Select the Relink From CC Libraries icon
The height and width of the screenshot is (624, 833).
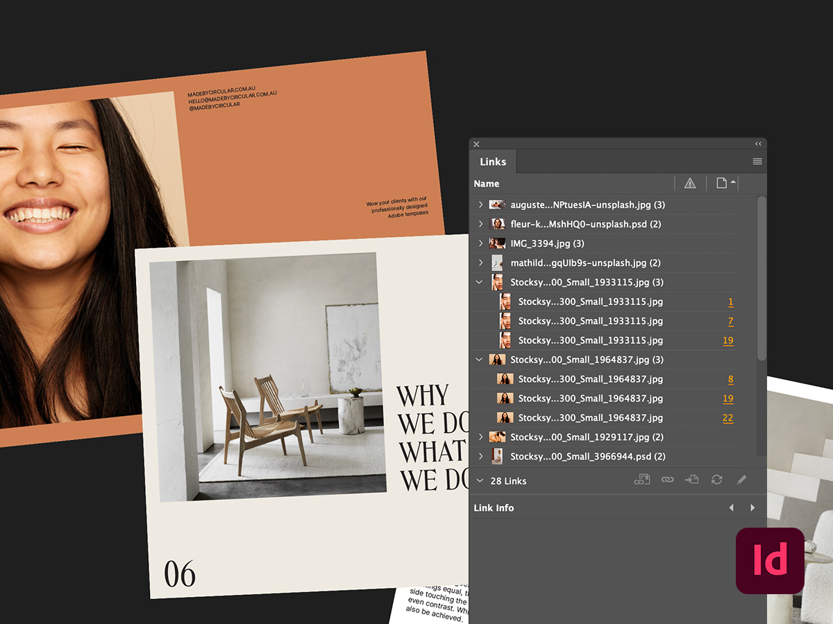(x=642, y=480)
